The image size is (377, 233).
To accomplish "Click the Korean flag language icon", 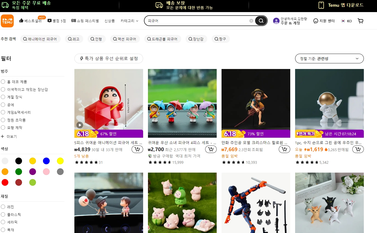I will click(343, 21).
